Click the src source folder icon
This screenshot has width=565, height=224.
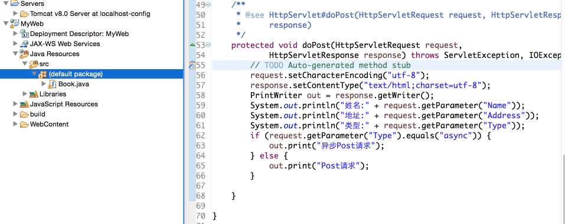click(34, 64)
